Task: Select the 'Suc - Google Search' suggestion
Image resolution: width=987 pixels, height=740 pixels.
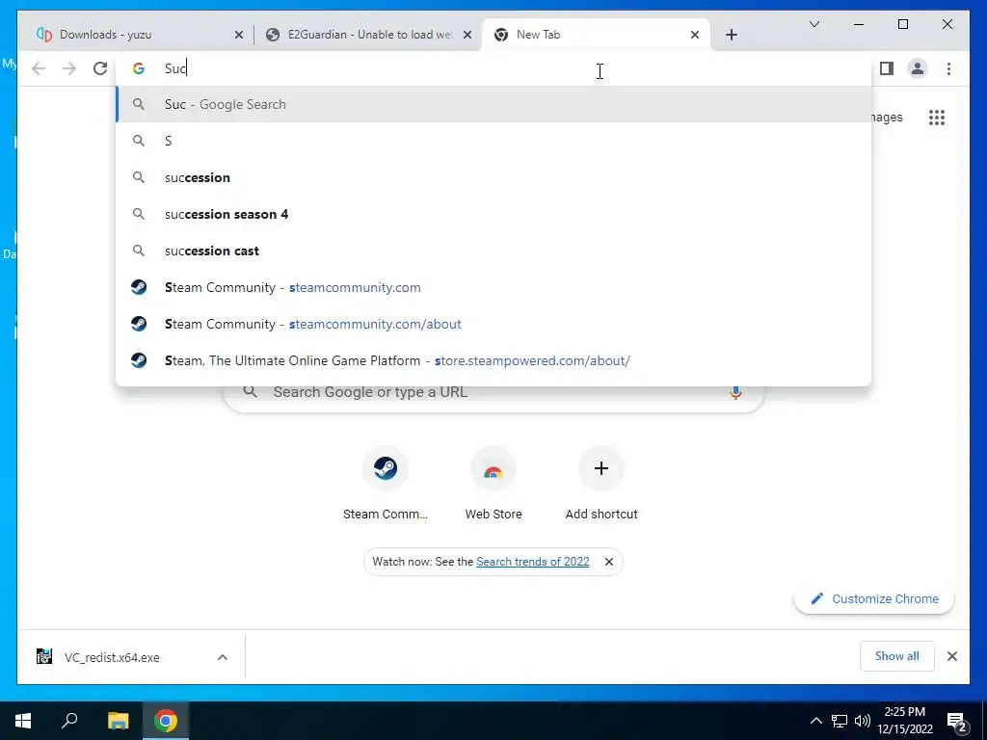Action: (493, 104)
